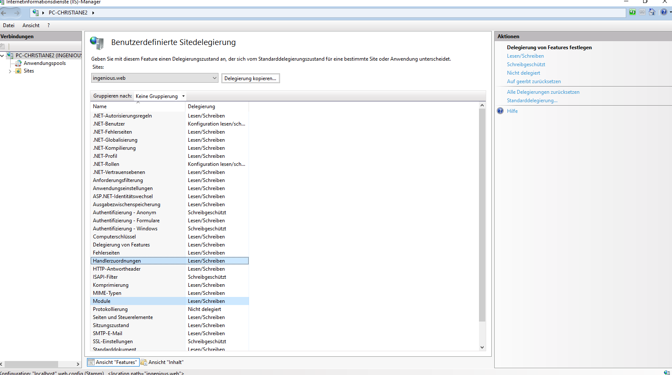Select the Module row
This screenshot has width=672, height=375.
[x=170, y=301]
